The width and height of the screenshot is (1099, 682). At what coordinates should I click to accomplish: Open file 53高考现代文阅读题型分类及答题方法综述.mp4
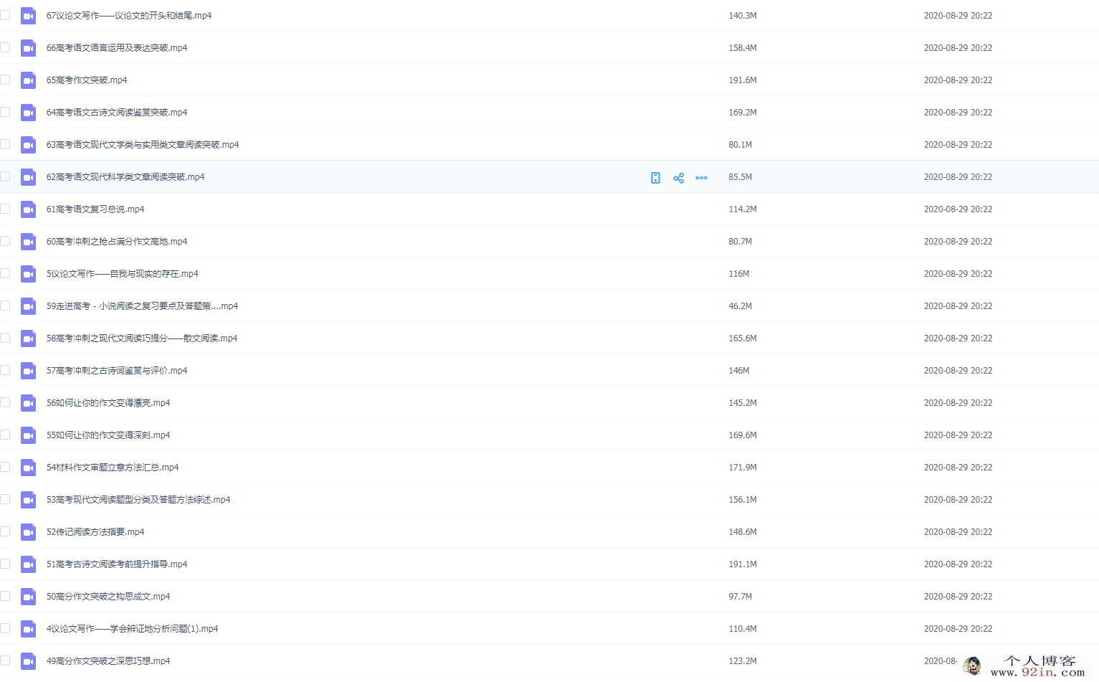tap(138, 500)
